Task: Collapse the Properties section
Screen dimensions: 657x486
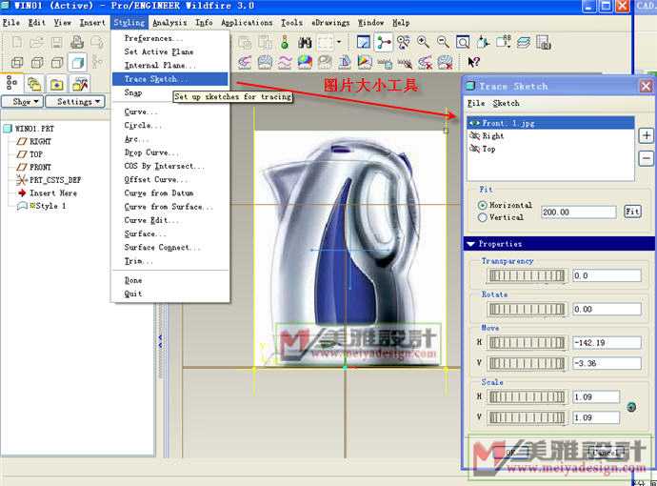Action: (471, 244)
